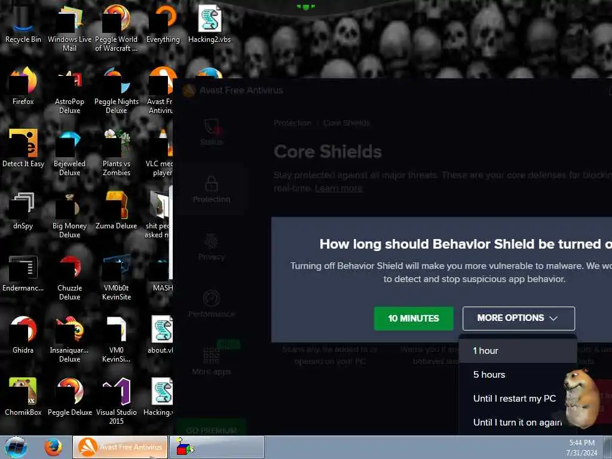This screenshot has height=459, width=612.
Task: Launch dnSpy from the desktop
Action: click(23, 210)
